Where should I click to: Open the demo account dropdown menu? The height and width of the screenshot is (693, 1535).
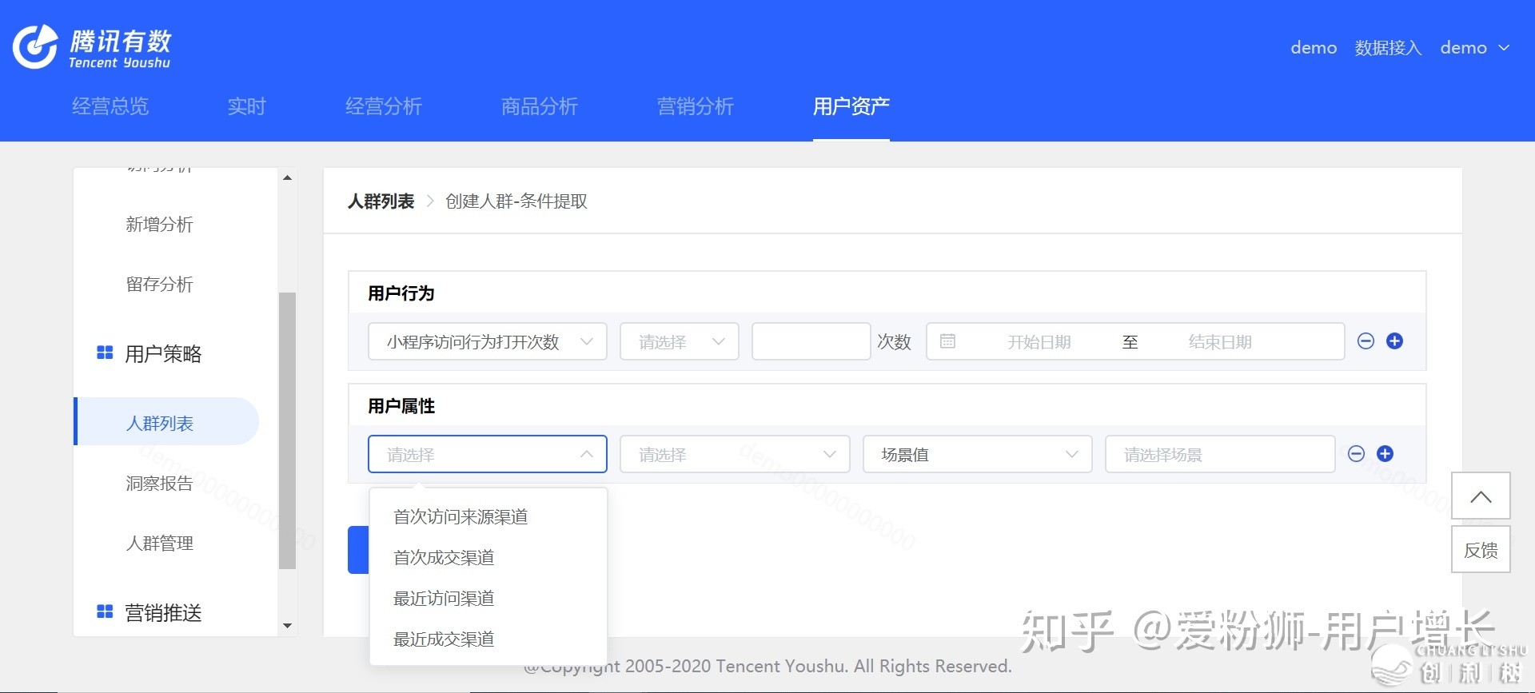pos(1474,48)
